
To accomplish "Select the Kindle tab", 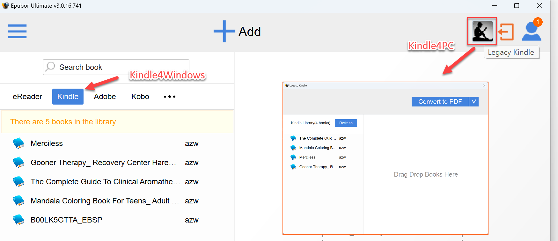I will 68,97.
